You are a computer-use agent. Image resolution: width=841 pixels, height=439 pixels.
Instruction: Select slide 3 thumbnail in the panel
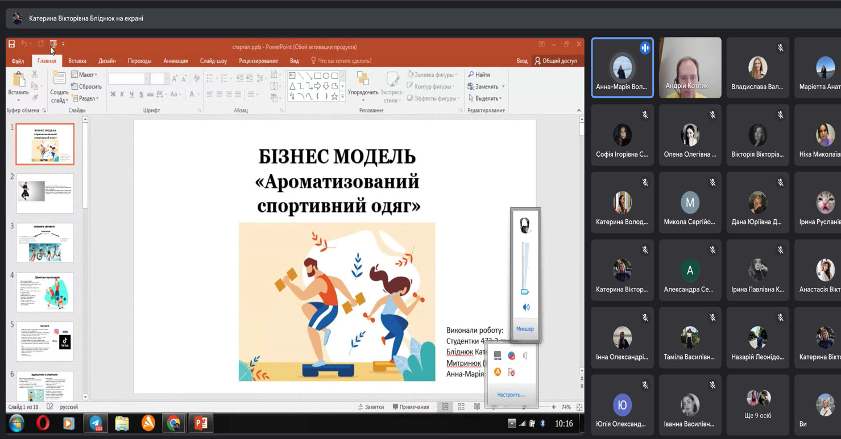click(x=45, y=243)
